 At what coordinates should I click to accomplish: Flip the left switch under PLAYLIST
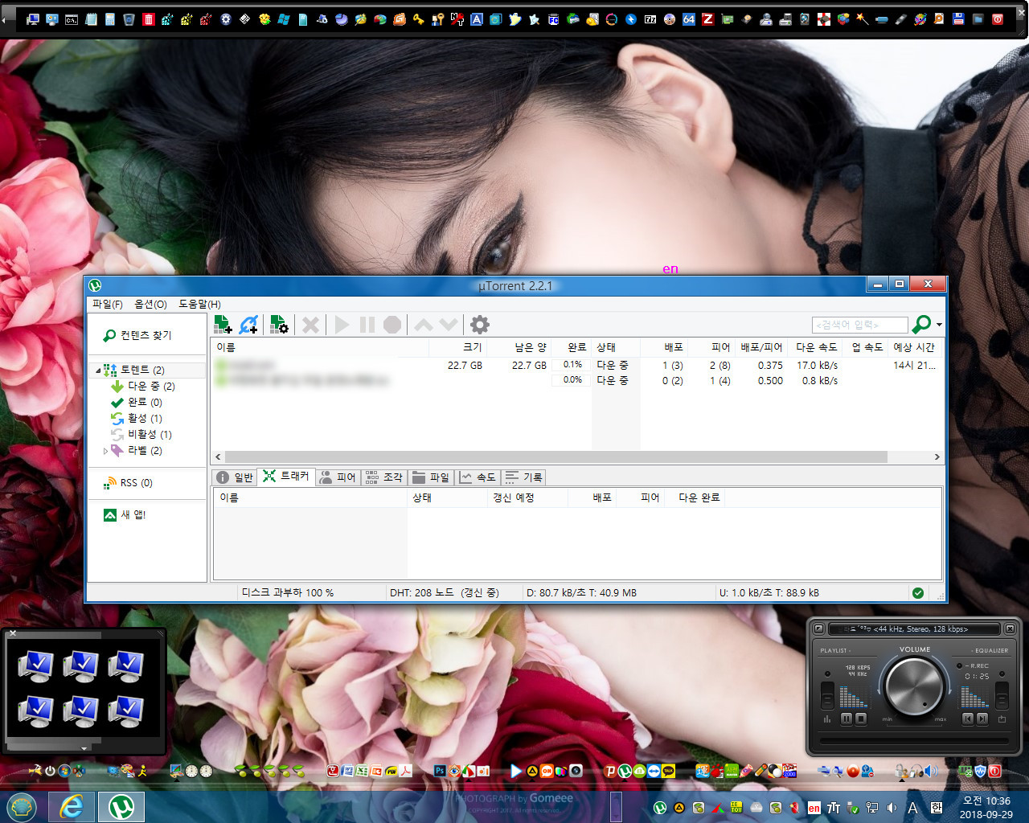(x=827, y=695)
